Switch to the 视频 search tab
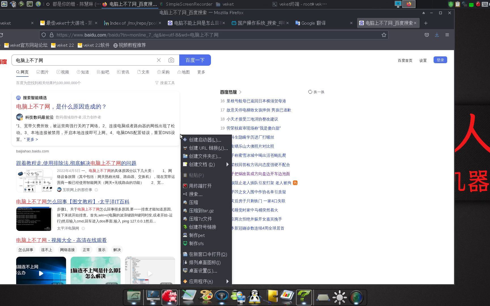Image resolution: width=490 pixels, height=306 pixels. (63, 72)
